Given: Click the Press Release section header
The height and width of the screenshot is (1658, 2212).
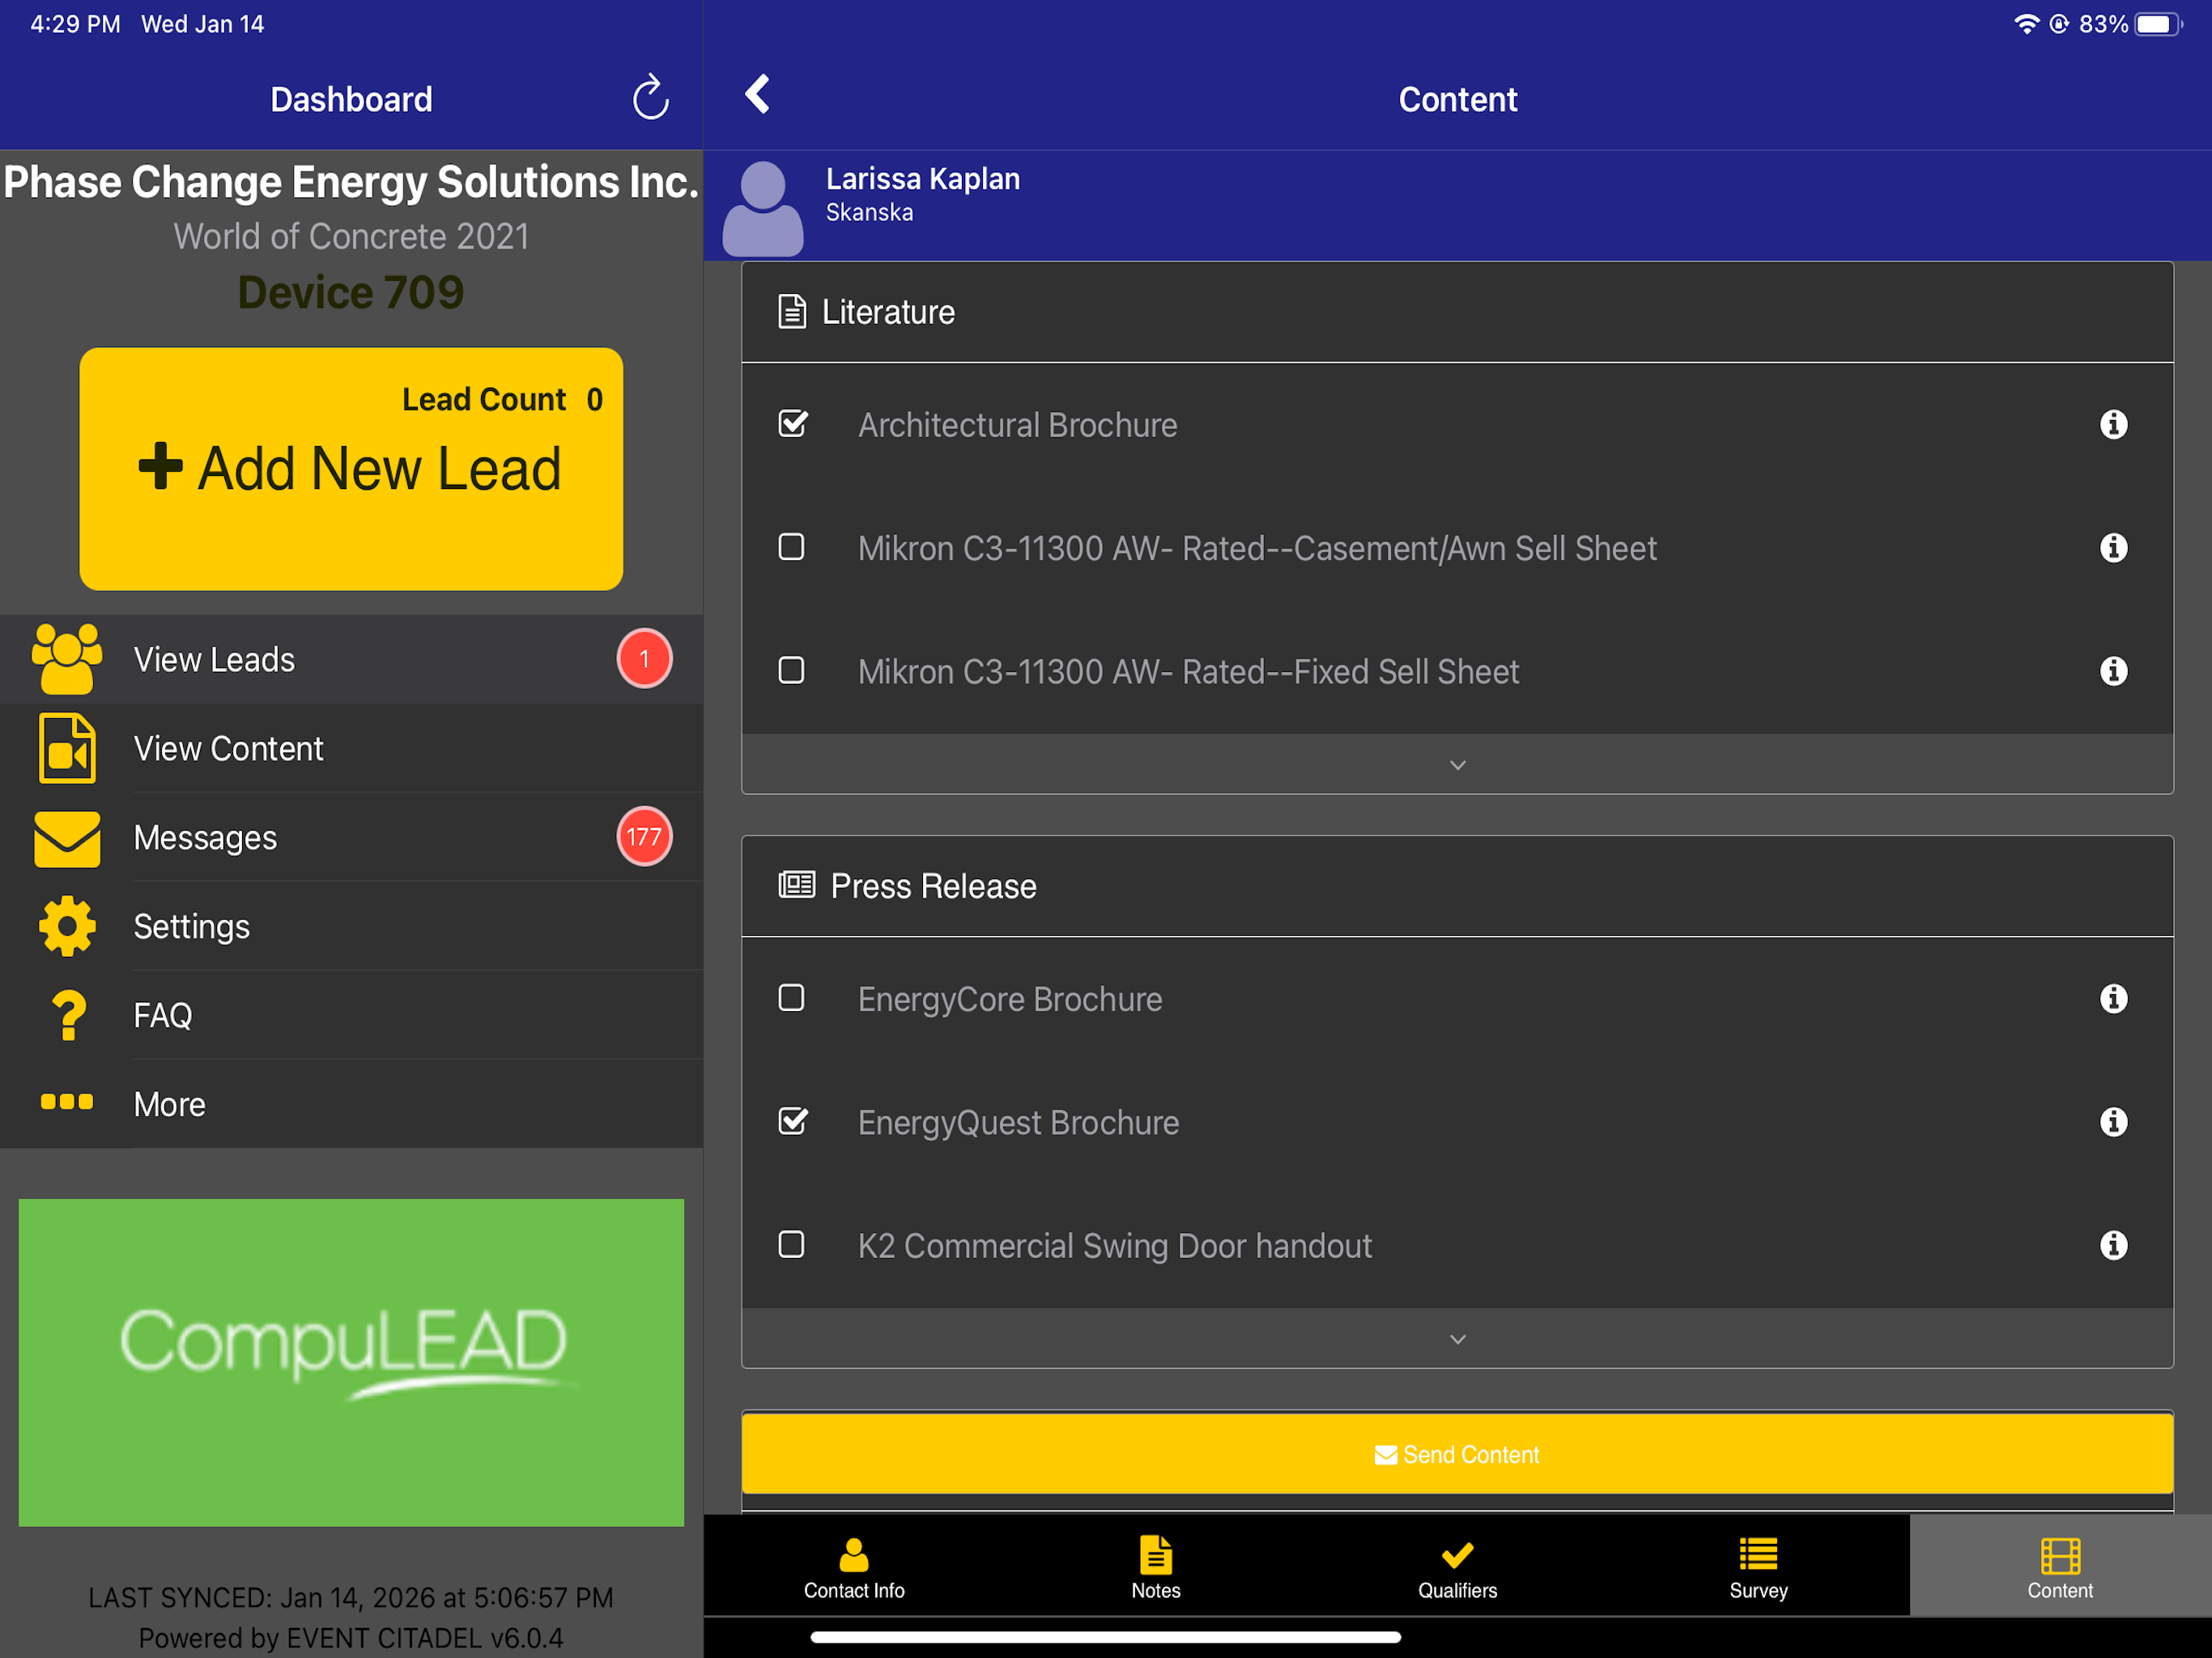Looking at the screenshot, I should point(1458,886).
